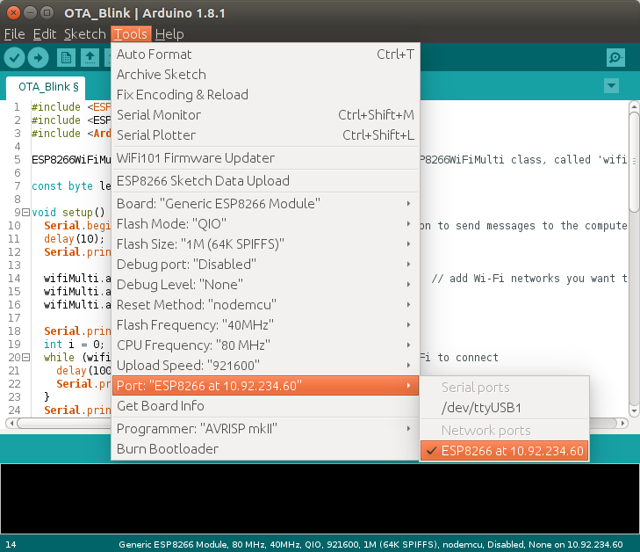Click the Upload arrow toolbar icon
This screenshot has height=552, width=640.
click(x=38, y=58)
